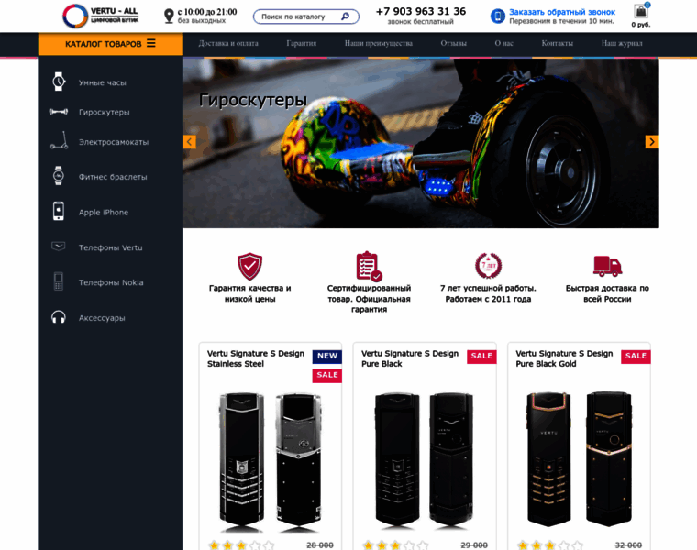Click the electric scooter icon in sidebar
The height and width of the screenshot is (550, 697).
tap(59, 140)
